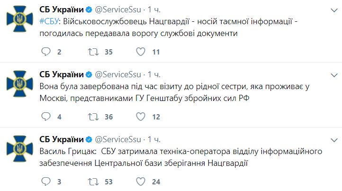This screenshot has width=342, height=191.
Task: Open @ServiceSsu handle in the first tweet
Action: coord(118,9)
